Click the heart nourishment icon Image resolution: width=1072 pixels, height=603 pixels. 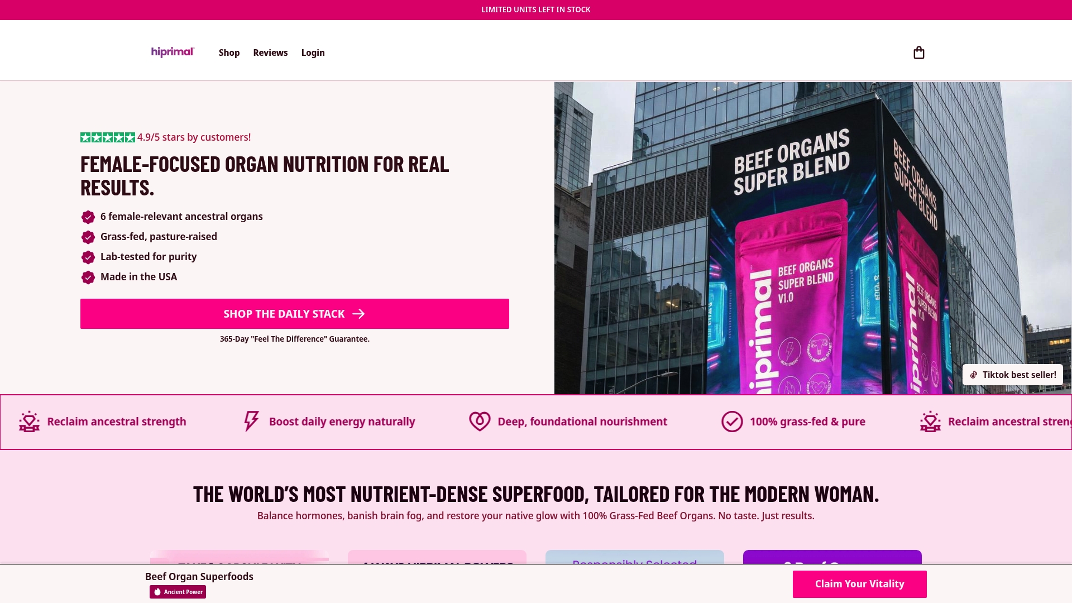[x=480, y=422]
